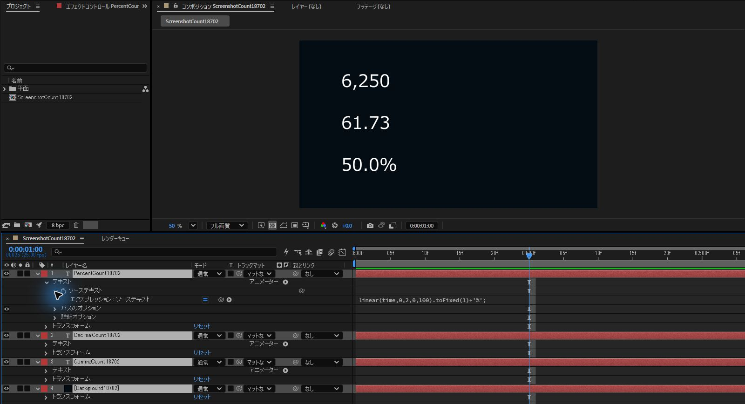Expand パスのオプション property group
The image size is (745, 404).
pyautogui.click(x=54, y=309)
